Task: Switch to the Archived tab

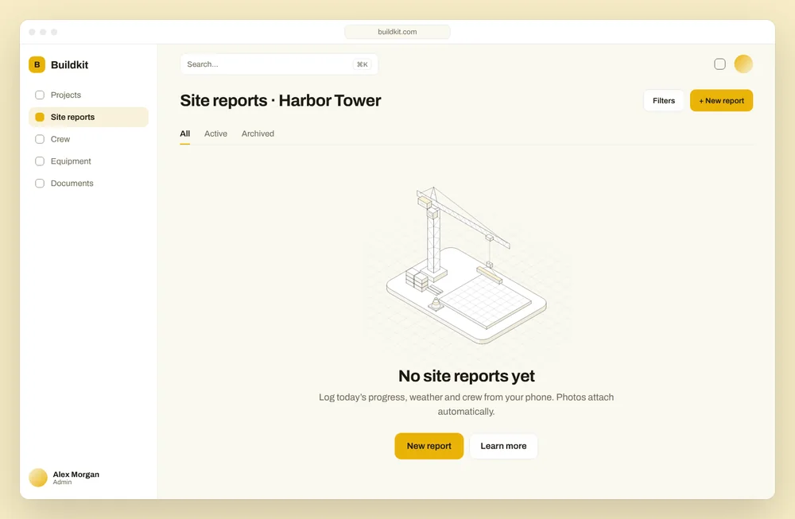Action: [258, 134]
